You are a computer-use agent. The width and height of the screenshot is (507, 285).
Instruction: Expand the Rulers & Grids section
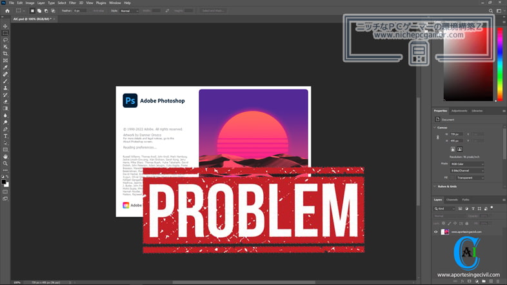click(x=435, y=186)
